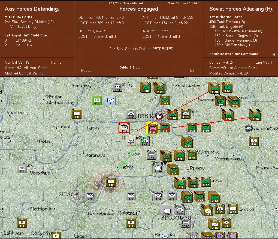
Task: Select the 0-49 tank unit stack
Action: tap(234, 102)
